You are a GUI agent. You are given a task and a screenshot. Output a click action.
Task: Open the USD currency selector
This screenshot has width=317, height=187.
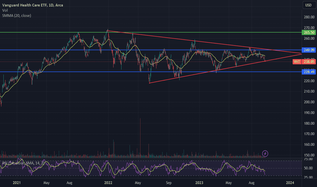(x=309, y=5)
